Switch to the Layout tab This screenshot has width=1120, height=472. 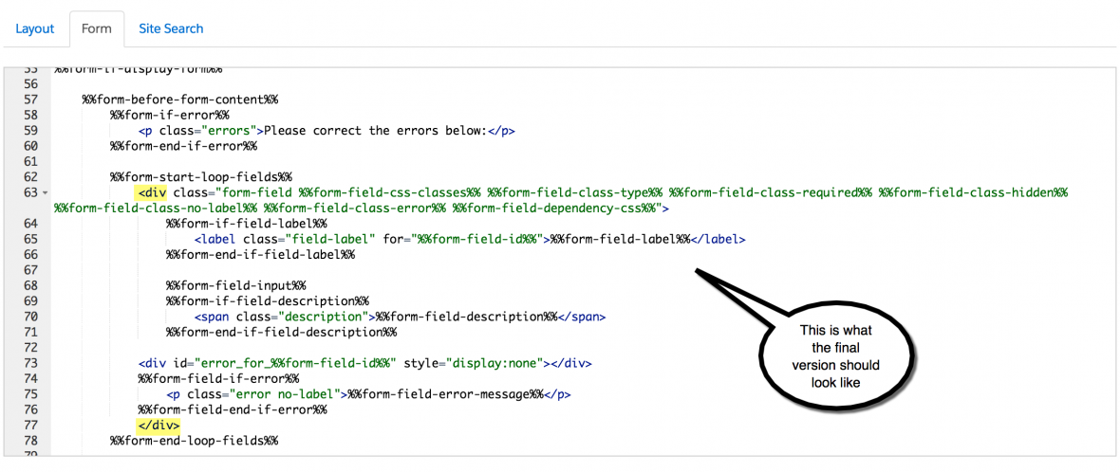point(35,28)
